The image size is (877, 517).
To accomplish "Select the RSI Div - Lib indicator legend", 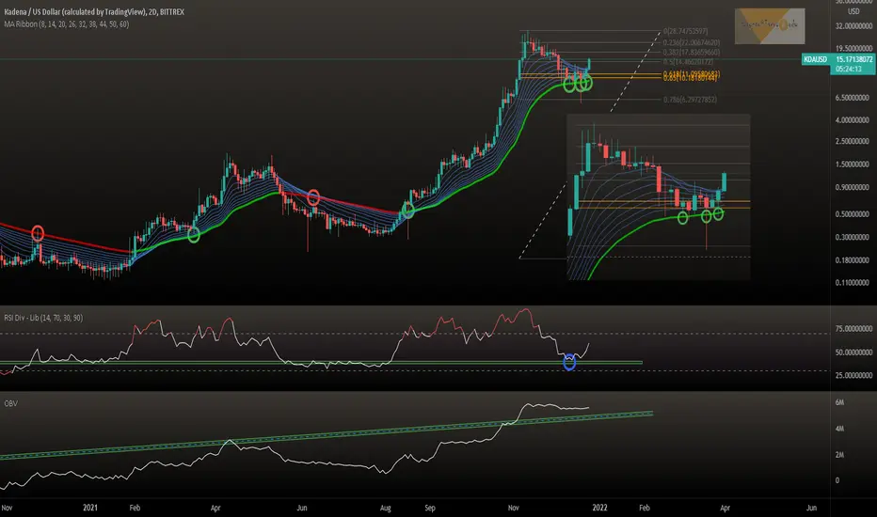I will point(43,318).
